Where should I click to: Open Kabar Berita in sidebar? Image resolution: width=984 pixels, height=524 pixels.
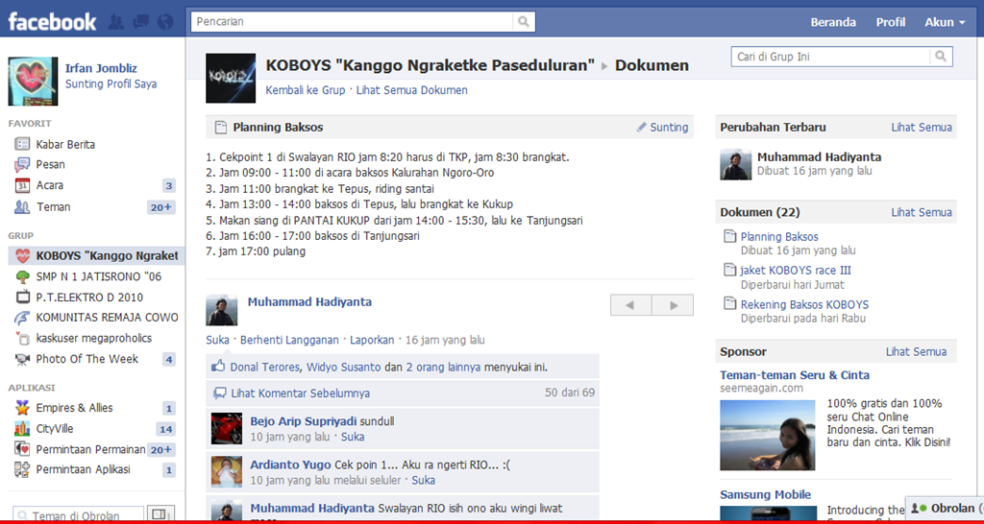(65, 144)
